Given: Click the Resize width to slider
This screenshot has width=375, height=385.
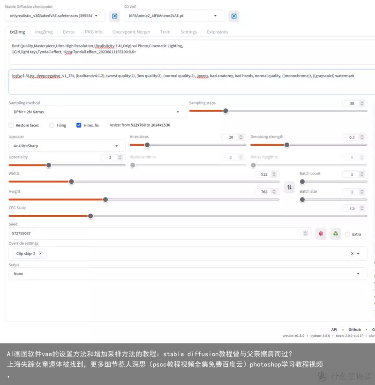Looking at the screenshot, I should pos(188,165).
